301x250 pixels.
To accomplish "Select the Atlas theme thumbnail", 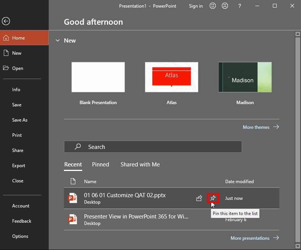I will click(172, 77).
